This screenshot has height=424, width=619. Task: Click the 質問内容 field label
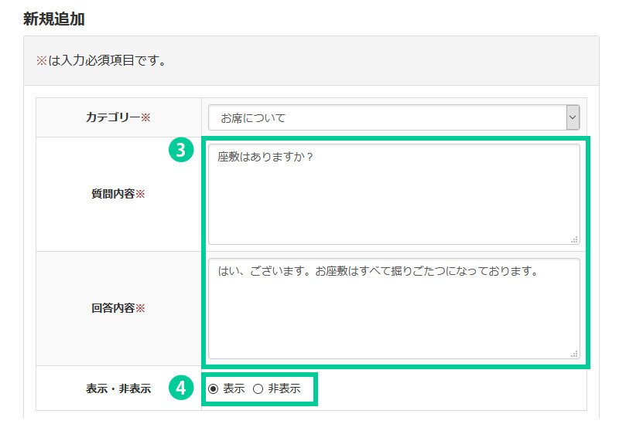coord(113,195)
